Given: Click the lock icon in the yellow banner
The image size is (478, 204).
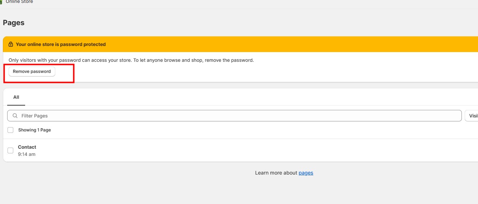Looking at the screenshot, I should (x=11, y=45).
